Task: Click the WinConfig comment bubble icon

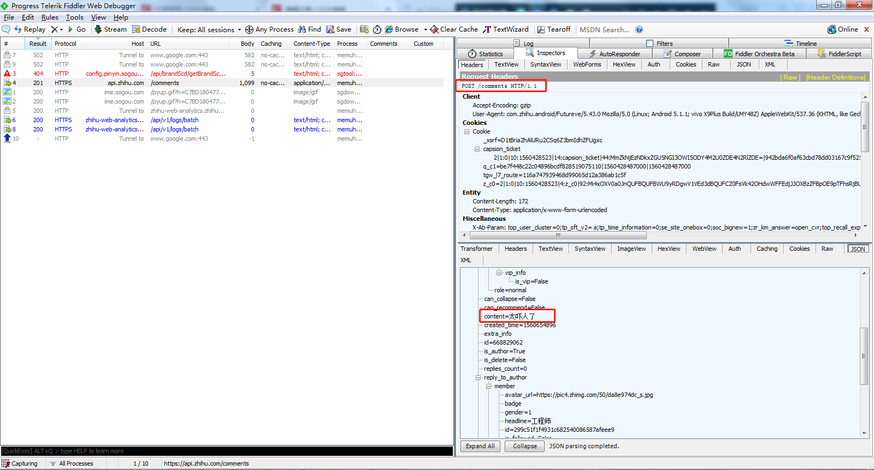Action: (6, 29)
